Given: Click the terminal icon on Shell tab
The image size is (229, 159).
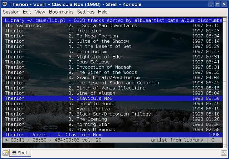Looking at the screenshot, I should click(x=14, y=153).
